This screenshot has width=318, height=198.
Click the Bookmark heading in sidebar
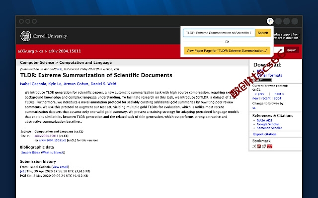tap(261, 141)
